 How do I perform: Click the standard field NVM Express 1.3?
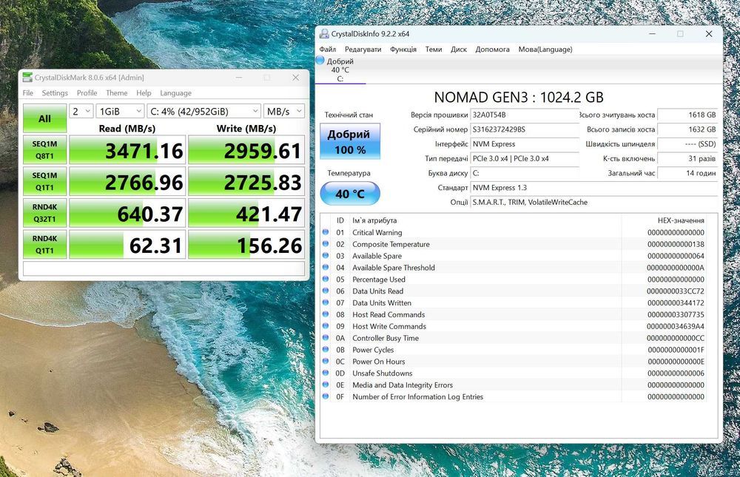594,188
